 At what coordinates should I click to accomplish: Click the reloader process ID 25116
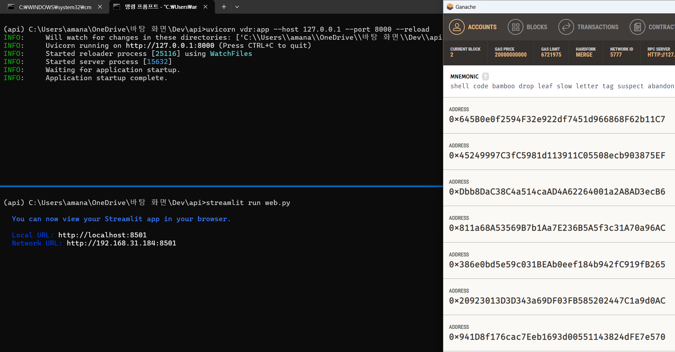(166, 53)
